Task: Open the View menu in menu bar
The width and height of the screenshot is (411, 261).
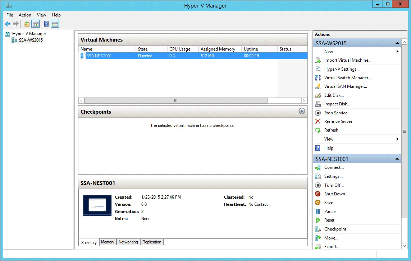Action: tap(41, 15)
